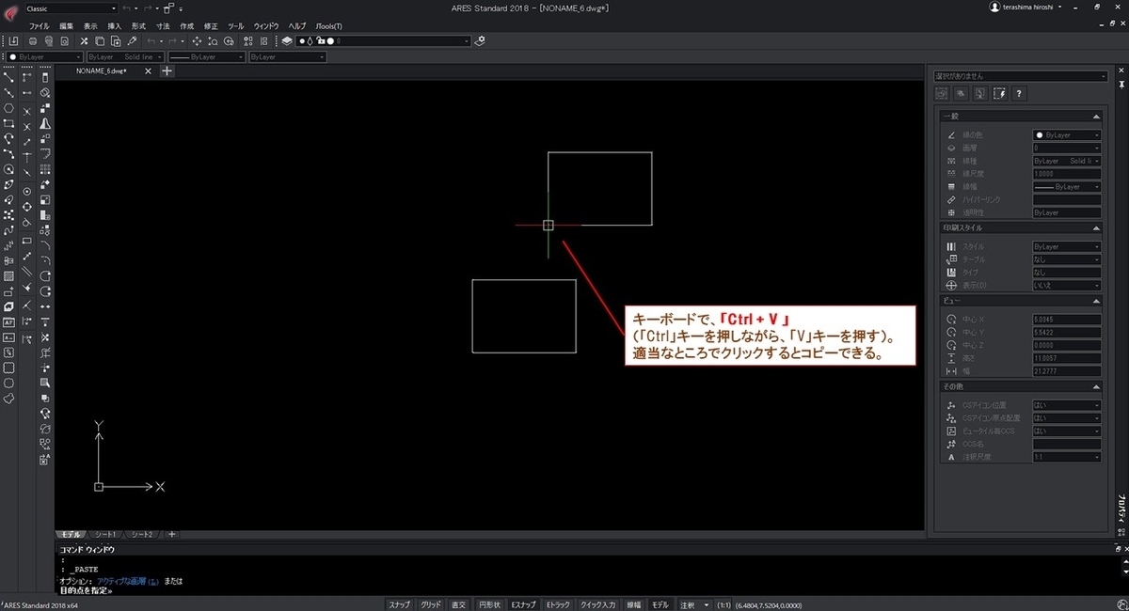1129x611 pixels.
Task: Click the Redo arrow in standard toolbar
Action: coord(172,41)
